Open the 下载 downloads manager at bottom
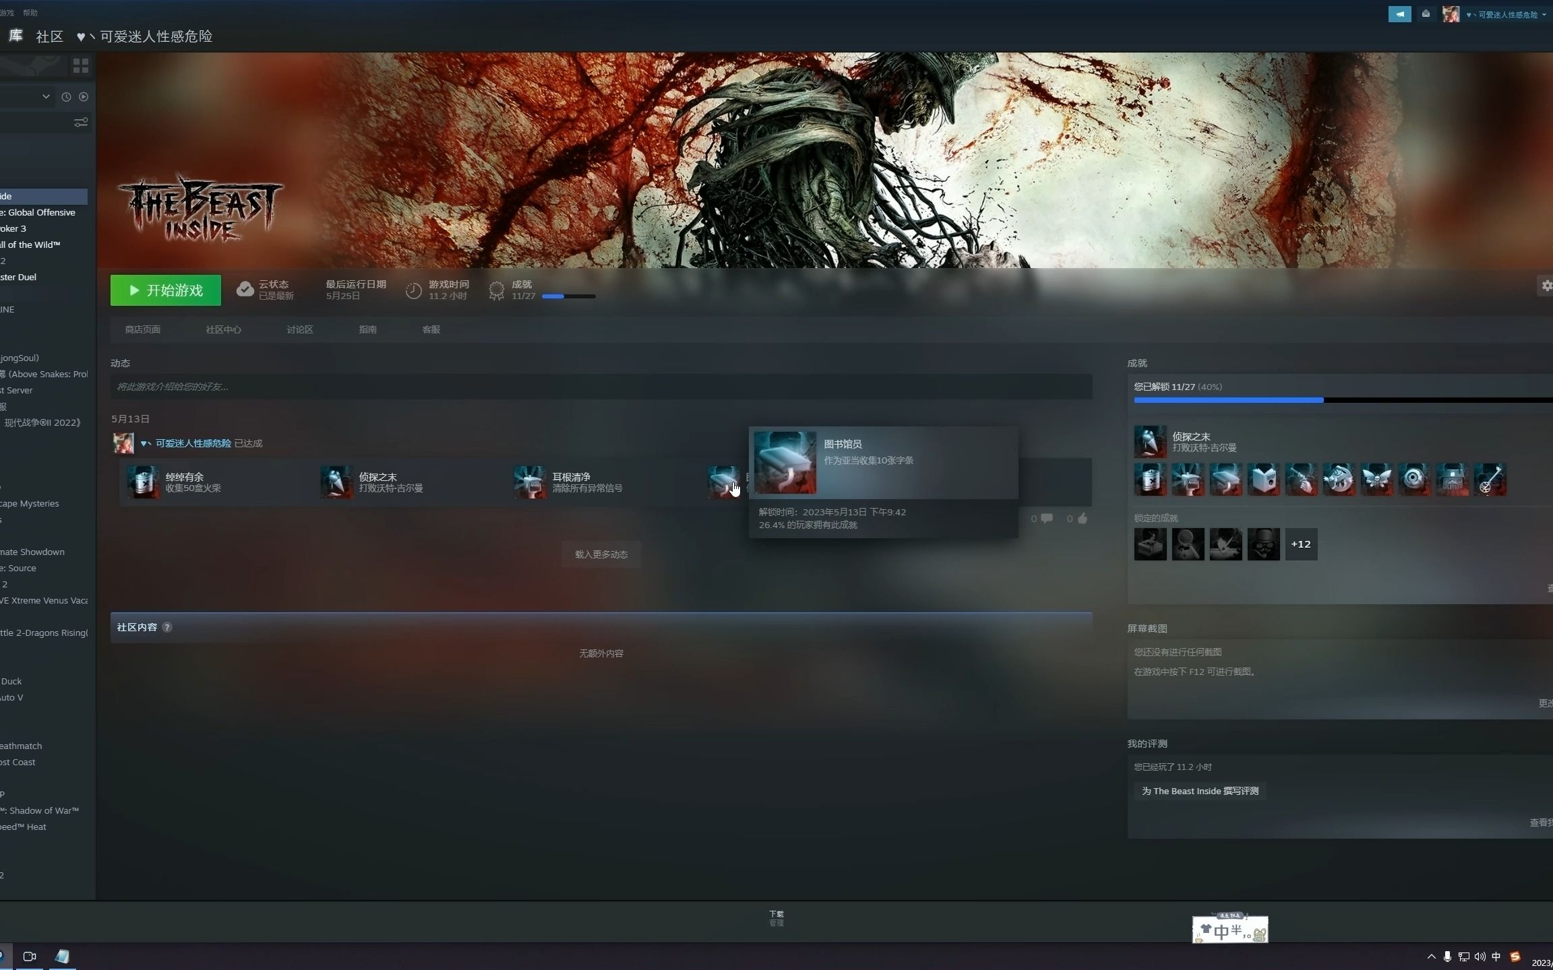The image size is (1553, 970). [776, 918]
